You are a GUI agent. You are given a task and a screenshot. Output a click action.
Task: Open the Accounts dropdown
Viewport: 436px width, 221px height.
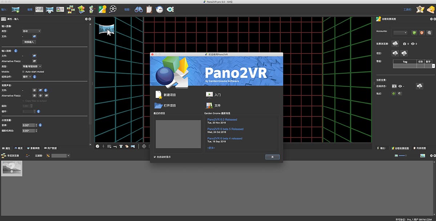(x=401, y=33)
